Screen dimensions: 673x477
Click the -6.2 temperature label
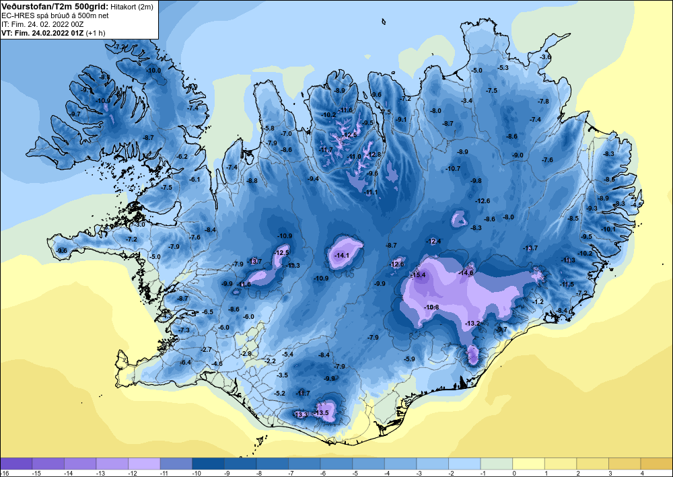[182, 157]
